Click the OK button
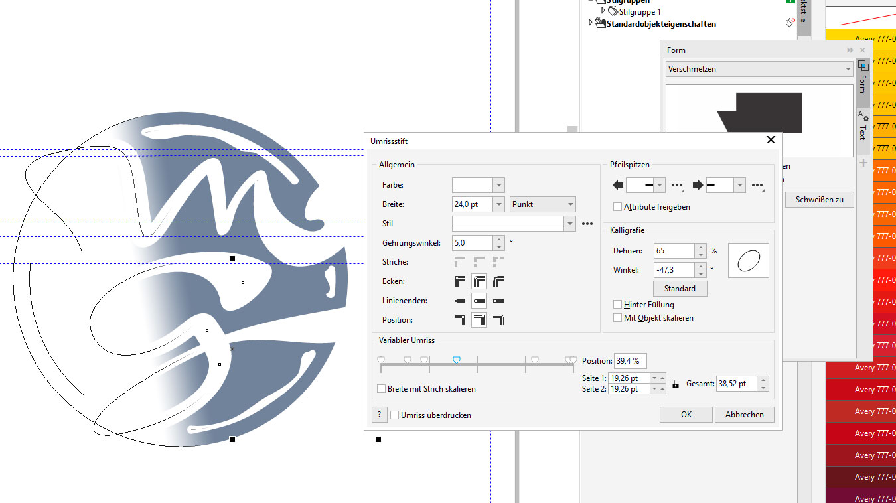The image size is (896, 503). click(x=686, y=415)
